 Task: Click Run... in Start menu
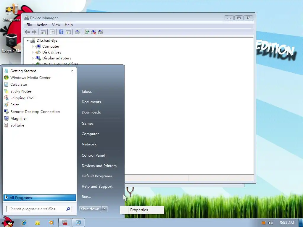tap(86, 197)
